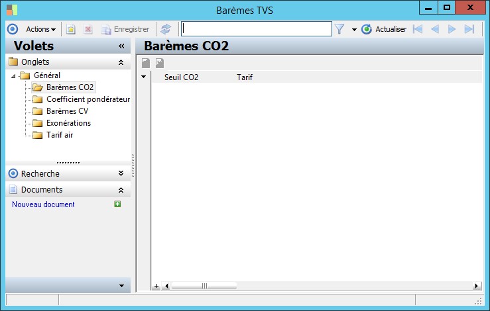490x311 pixels.
Task: Go to the first record
Action: click(418, 29)
